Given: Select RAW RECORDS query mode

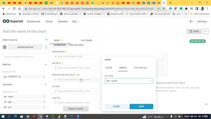Looking at the screenshot, I should [x=76, y=45].
